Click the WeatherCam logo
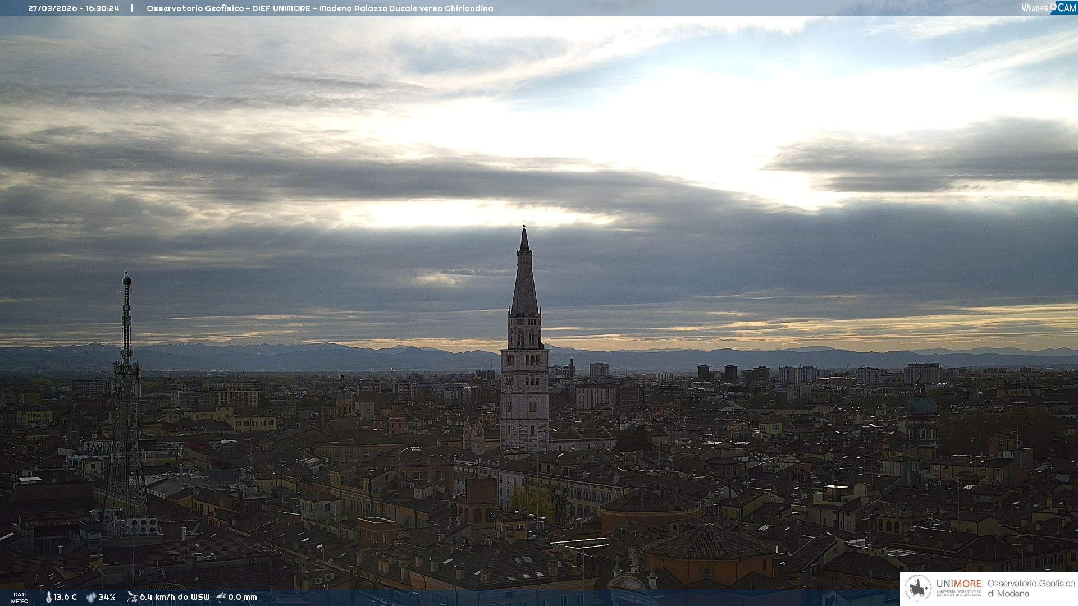The image size is (1078, 606). (1048, 8)
